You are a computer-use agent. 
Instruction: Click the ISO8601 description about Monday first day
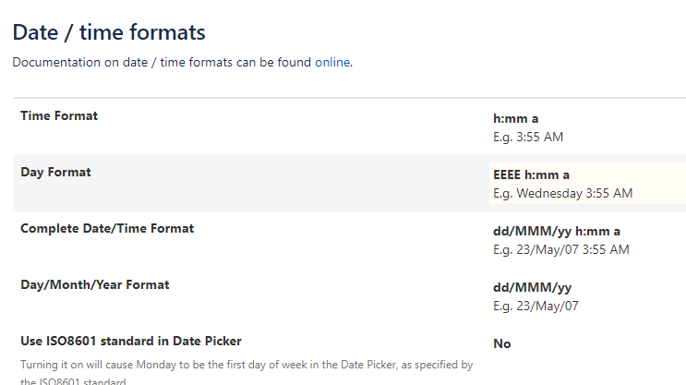pos(247,366)
